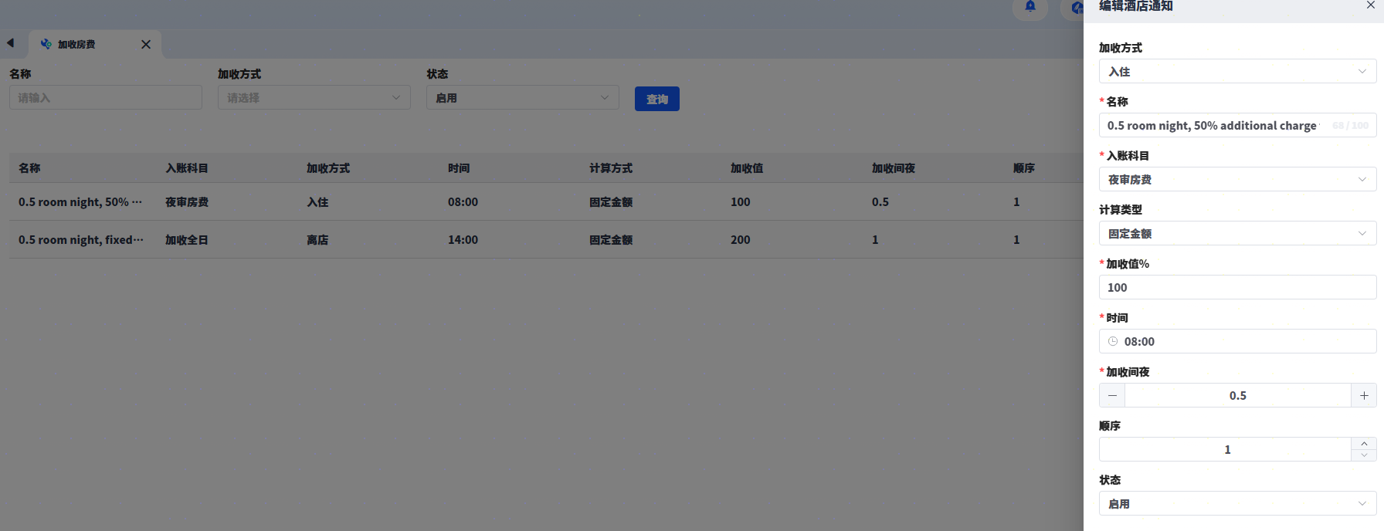
Task: Open the 加收方式 dropdown in edit panel
Action: tap(1237, 71)
